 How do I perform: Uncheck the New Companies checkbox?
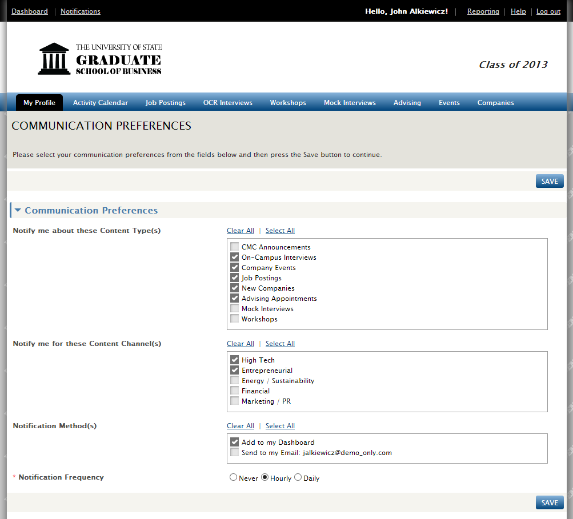235,288
